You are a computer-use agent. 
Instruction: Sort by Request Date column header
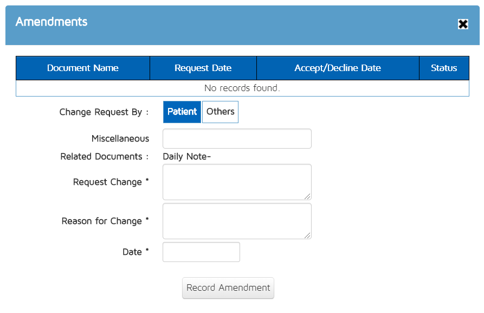coord(203,68)
